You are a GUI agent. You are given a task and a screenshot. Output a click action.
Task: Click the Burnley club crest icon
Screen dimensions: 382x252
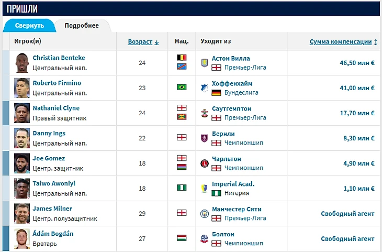(205, 138)
